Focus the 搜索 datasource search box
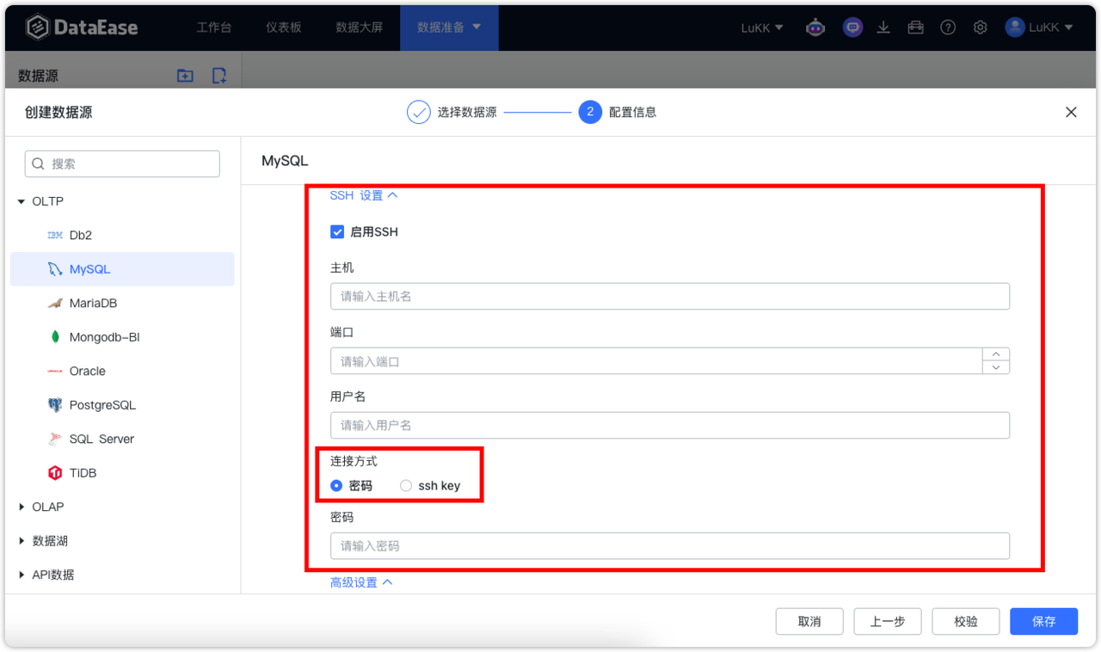The image size is (1101, 652). click(122, 163)
